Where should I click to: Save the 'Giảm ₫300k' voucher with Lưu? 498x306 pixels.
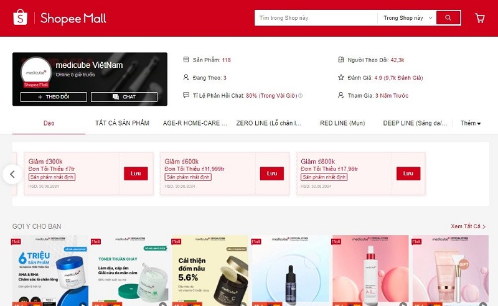tap(136, 174)
